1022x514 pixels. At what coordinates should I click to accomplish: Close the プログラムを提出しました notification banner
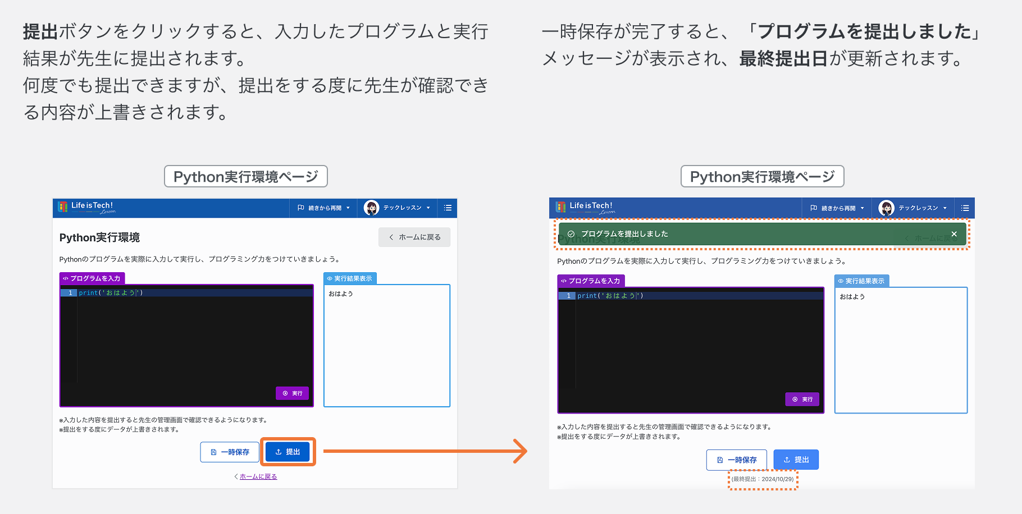tap(954, 234)
